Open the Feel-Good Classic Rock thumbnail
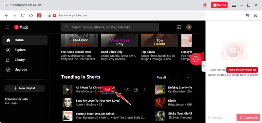262x123 pixels. pos(79,40)
